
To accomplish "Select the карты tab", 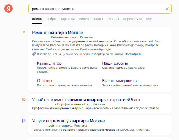I will tap(98, 19).
